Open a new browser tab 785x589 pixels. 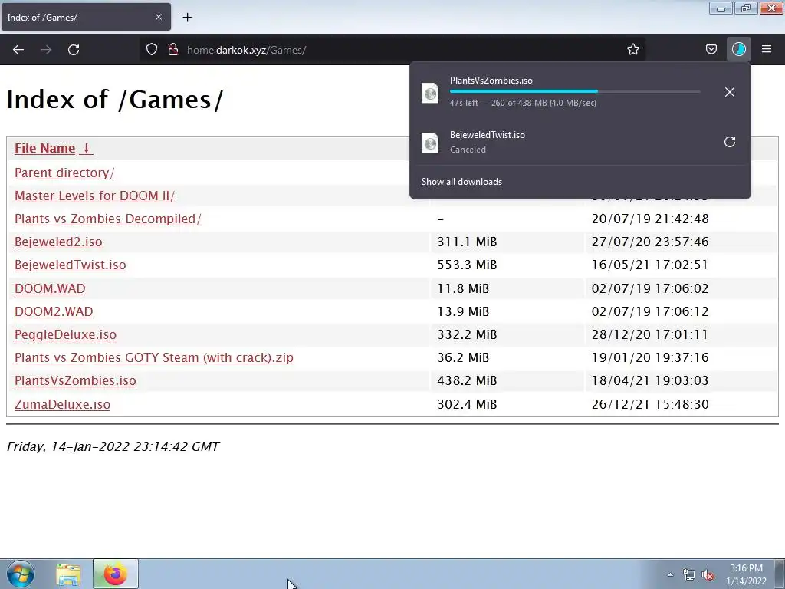point(187,18)
